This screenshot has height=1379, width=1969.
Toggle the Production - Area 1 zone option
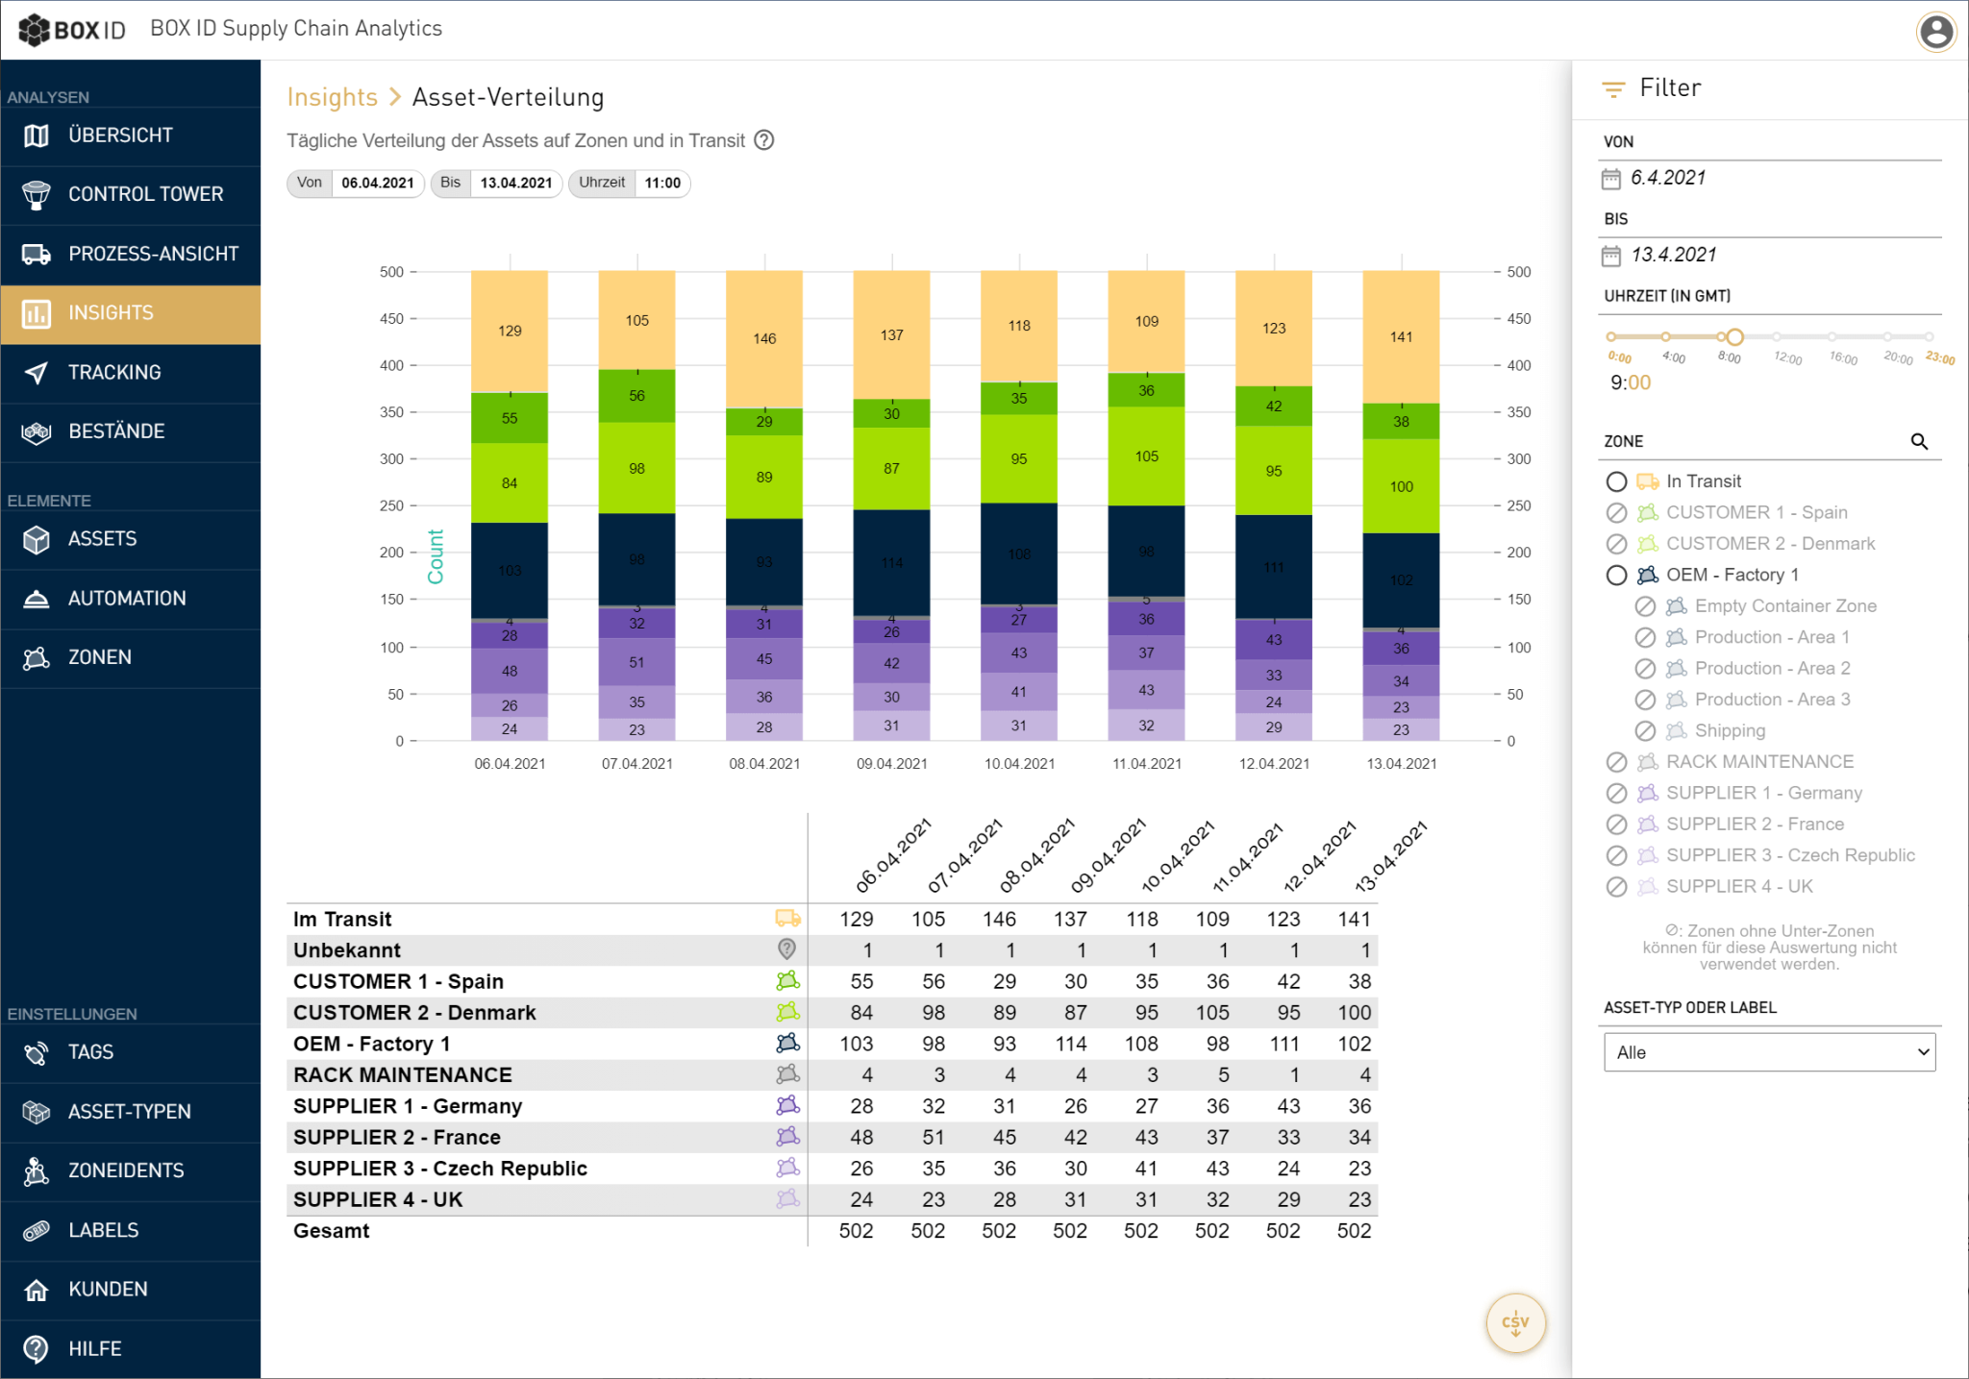pyautogui.click(x=1645, y=637)
